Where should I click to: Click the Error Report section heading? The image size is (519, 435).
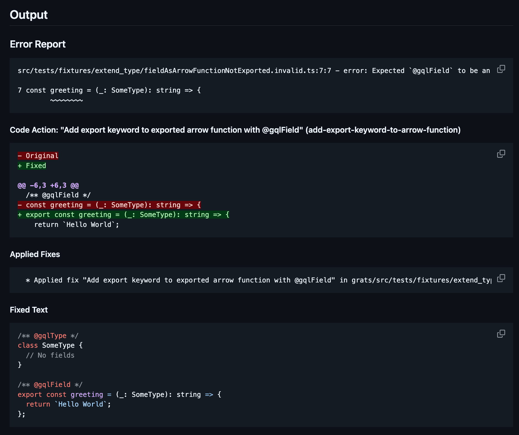pos(38,44)
